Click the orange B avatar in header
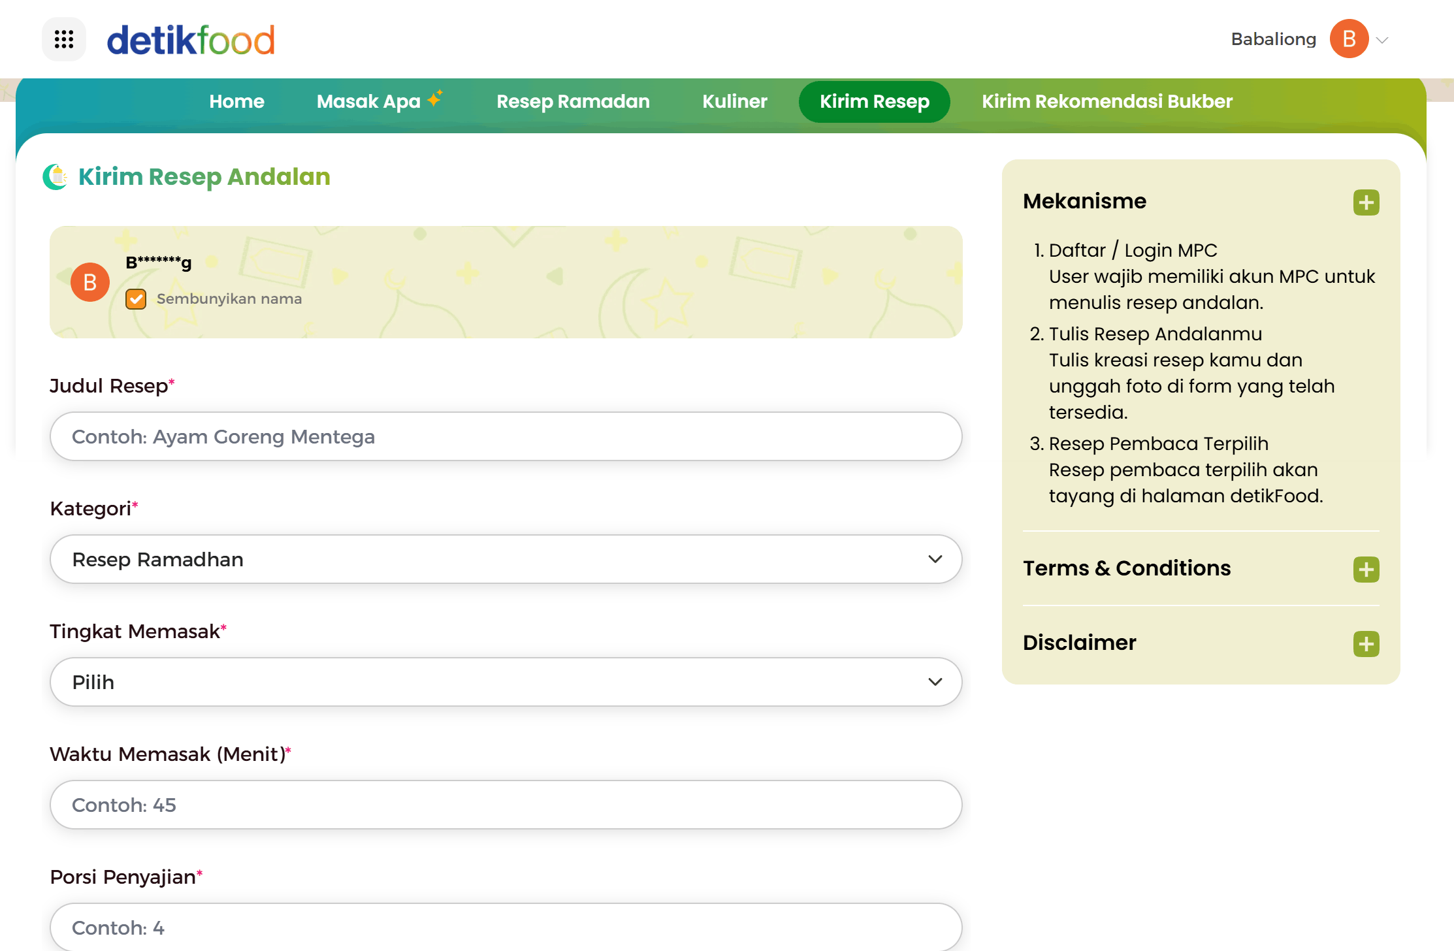Image resolution: width=1454 pixels, height=951 pixels. point(1349,39)
